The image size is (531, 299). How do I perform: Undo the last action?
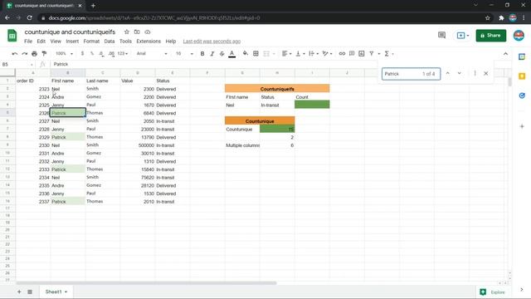point(15,53)
